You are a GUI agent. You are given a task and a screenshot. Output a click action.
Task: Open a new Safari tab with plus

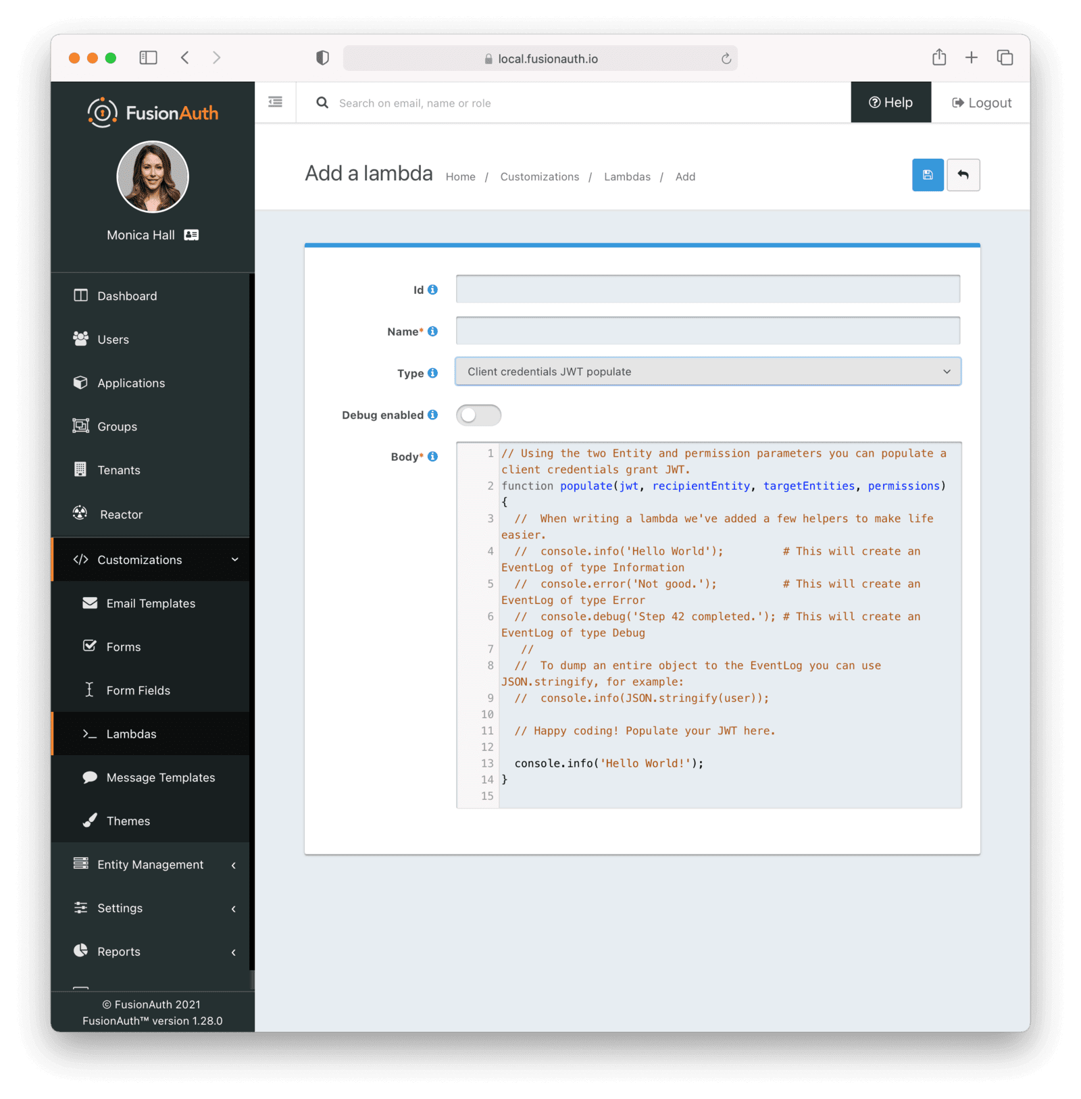(x=972, y=57)
